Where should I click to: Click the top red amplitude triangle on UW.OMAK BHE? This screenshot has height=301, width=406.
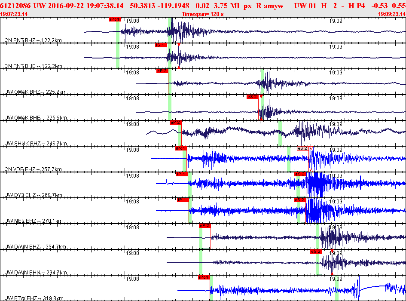coord(261,96)
